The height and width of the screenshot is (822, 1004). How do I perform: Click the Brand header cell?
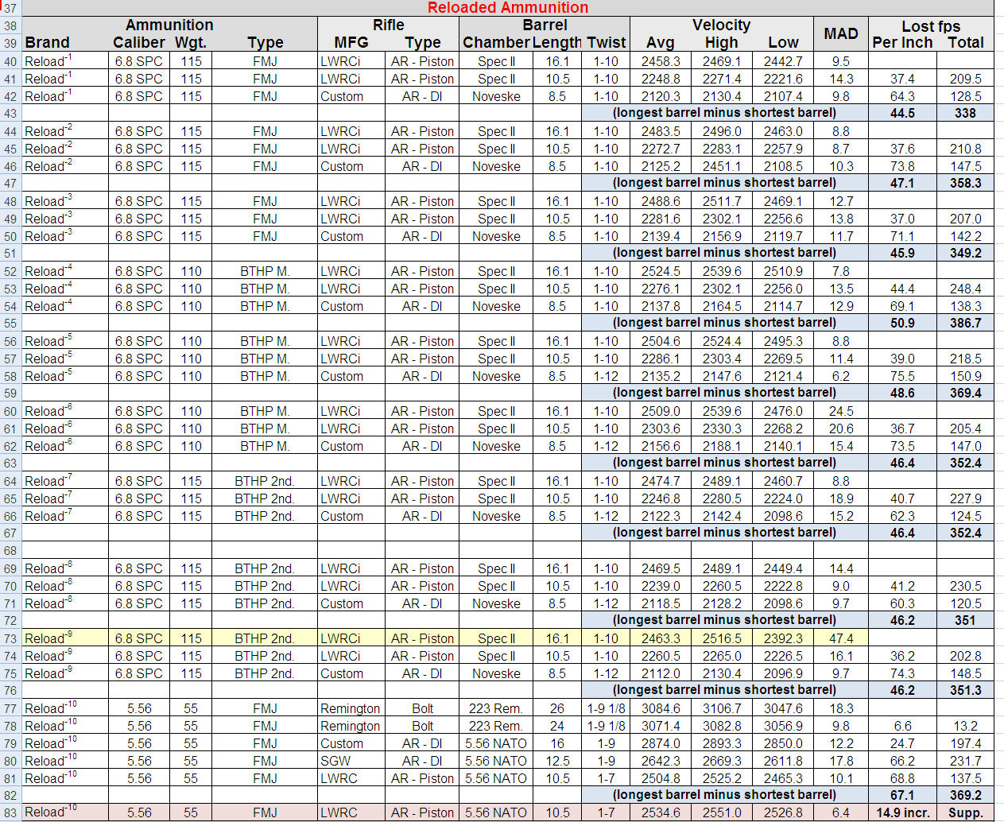click(47, 43)
